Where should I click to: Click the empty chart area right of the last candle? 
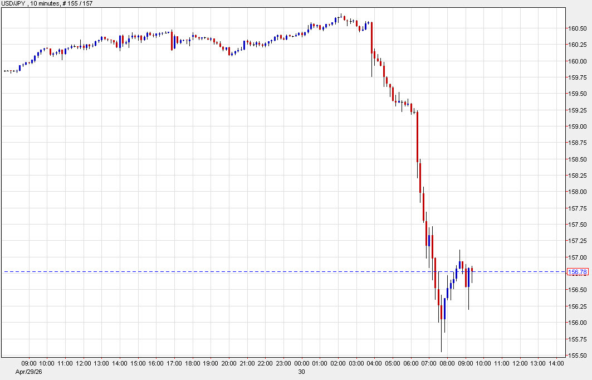[518, 167]
